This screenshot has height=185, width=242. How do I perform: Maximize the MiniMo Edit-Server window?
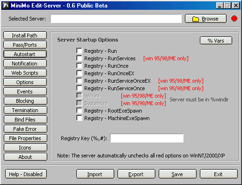click(x=227, y=6)
